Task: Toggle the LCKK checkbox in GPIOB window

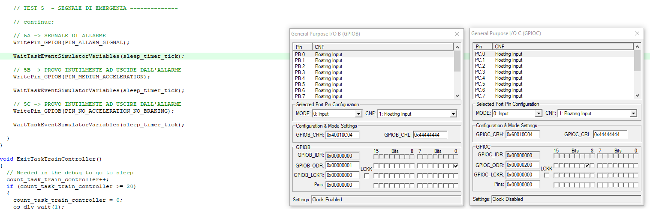Action: [x=367, y=176]
